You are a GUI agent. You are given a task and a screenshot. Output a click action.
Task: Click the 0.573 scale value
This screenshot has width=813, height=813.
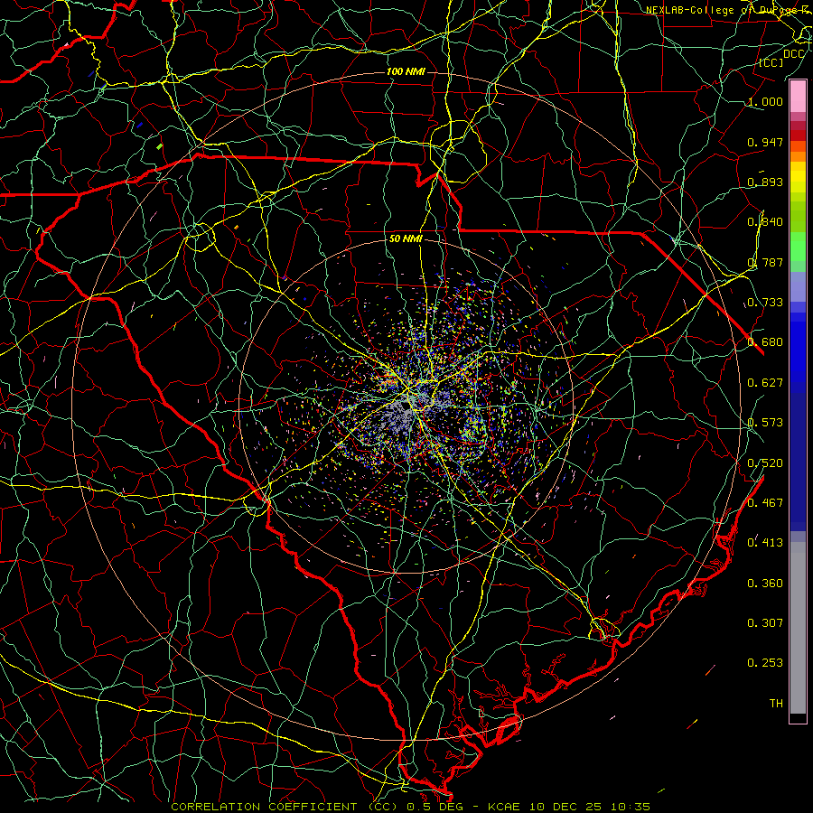(765, 423)
